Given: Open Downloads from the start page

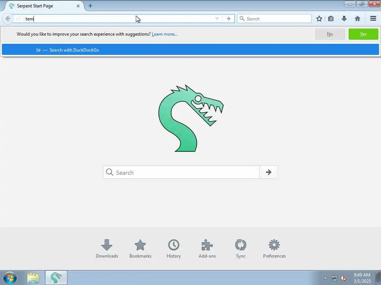Looking at the screenshot, I should point(107,249).
